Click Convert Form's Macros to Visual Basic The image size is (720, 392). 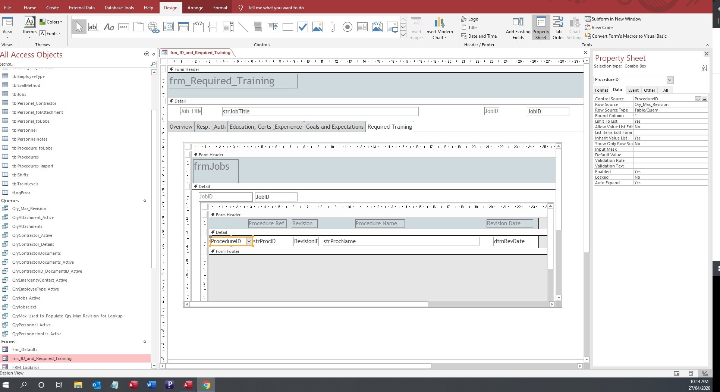click(x=629, y=36)
